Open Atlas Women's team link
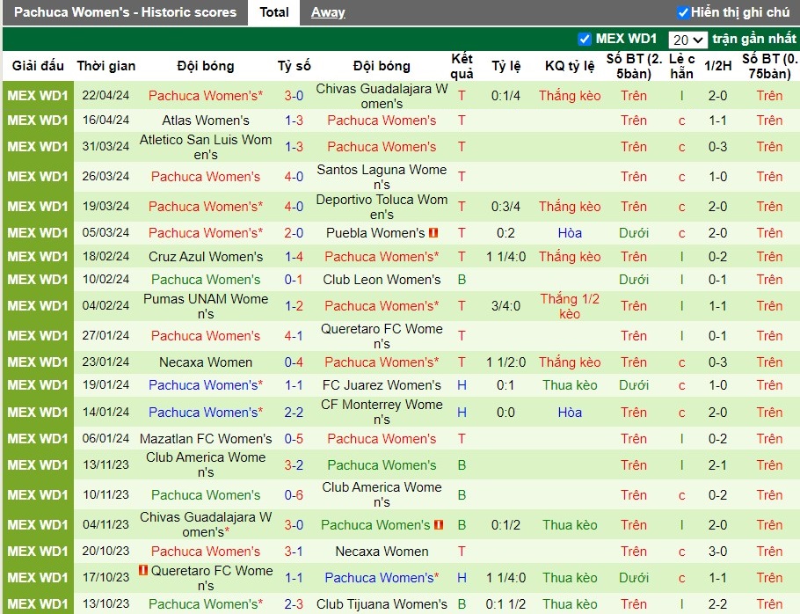Image resolution: width=800 pixels, height=614 pixels. 206,121
